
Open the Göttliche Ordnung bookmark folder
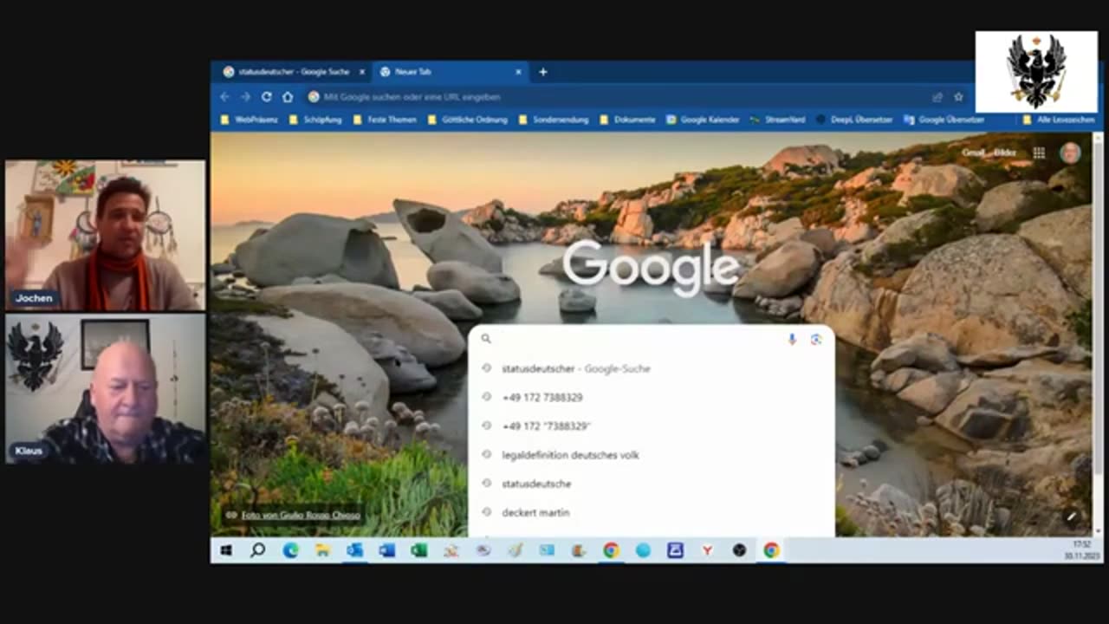point(468,120)
